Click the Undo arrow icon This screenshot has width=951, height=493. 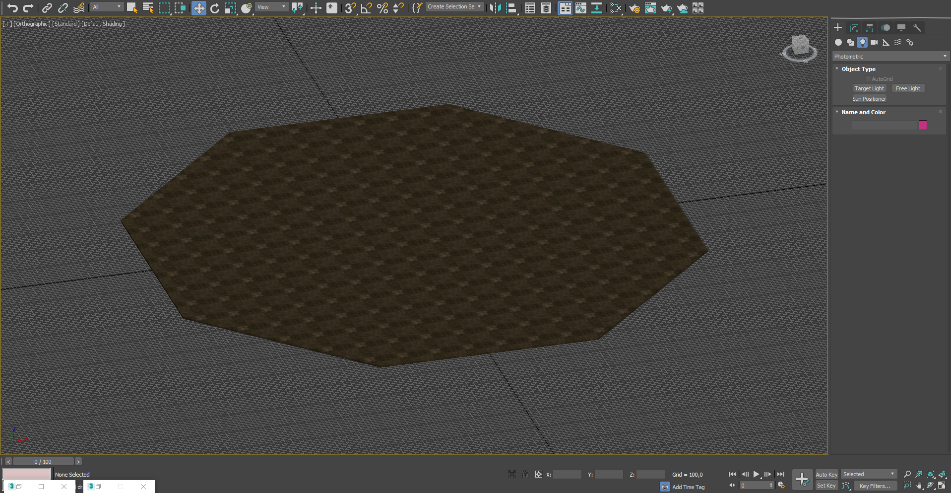12,8
